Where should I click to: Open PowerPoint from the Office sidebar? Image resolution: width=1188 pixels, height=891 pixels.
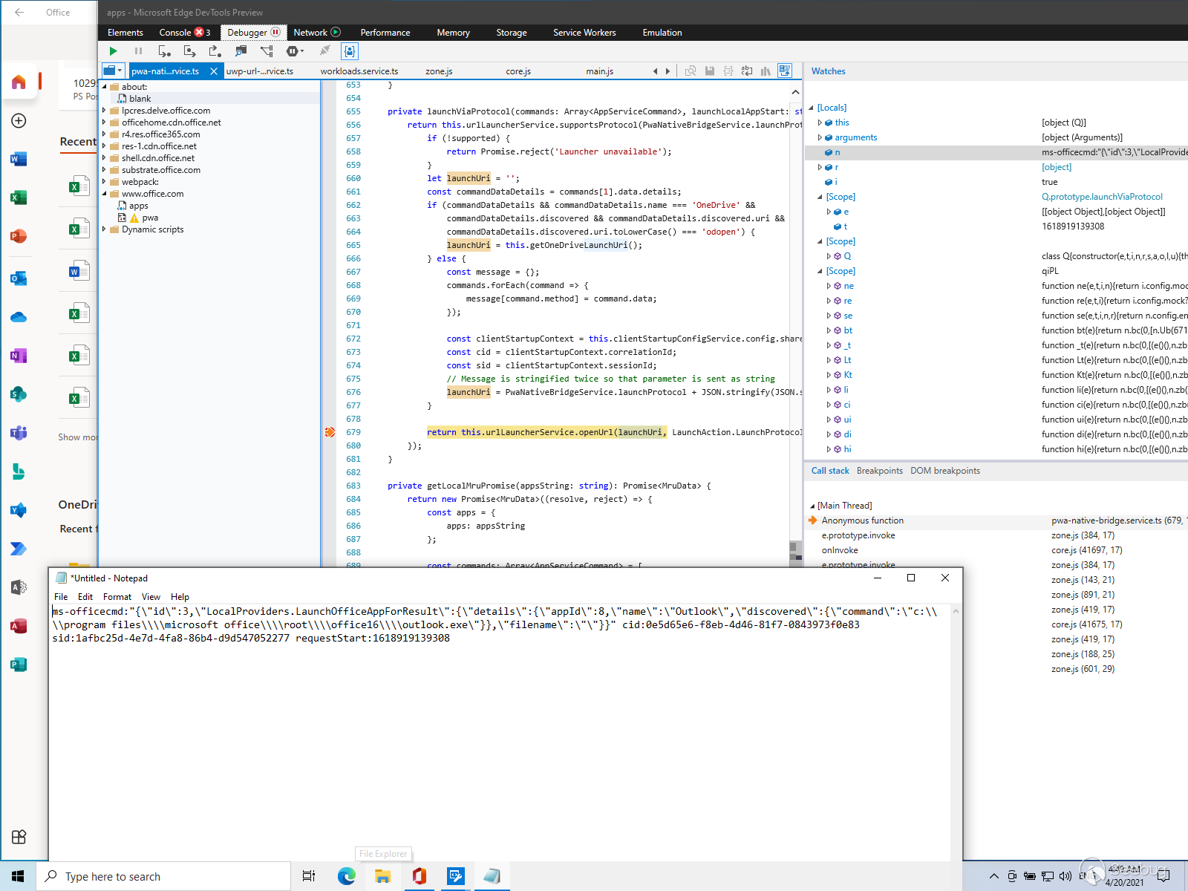coord(19,236)
